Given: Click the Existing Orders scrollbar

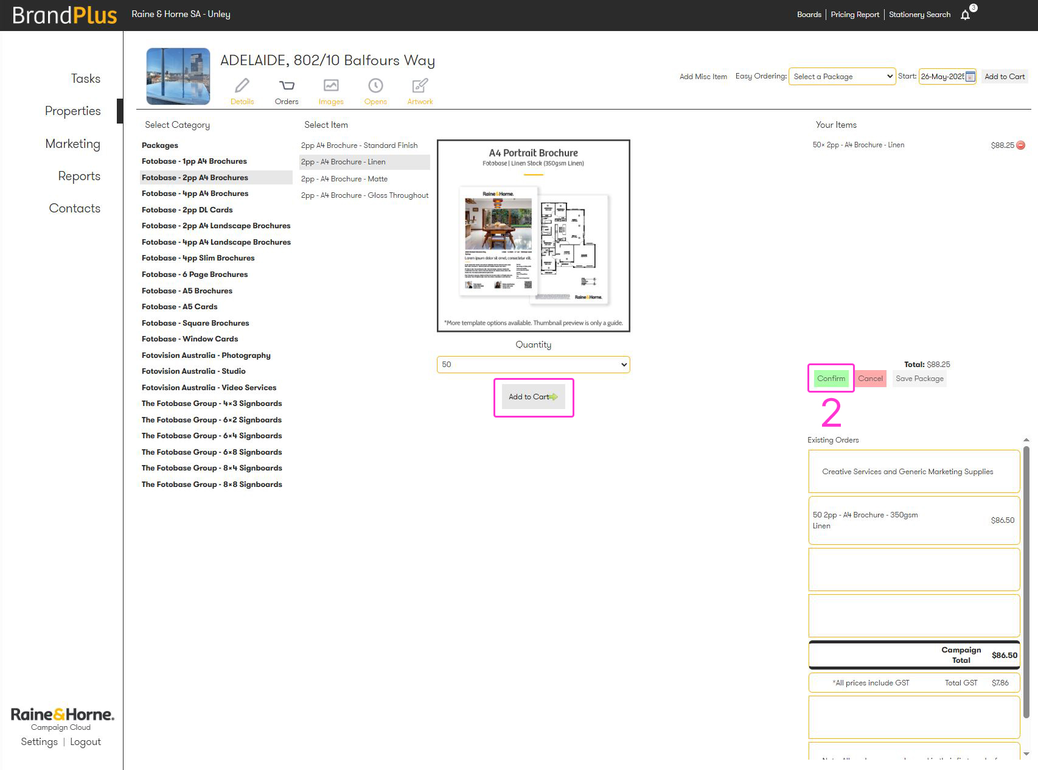Looking at the screenshot, I should click(1026, 581).
